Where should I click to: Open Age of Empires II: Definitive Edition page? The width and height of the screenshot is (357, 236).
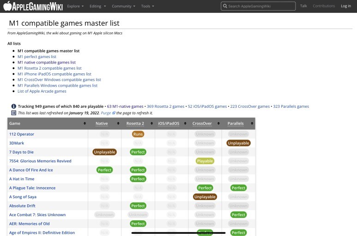[x=42, y=233]
